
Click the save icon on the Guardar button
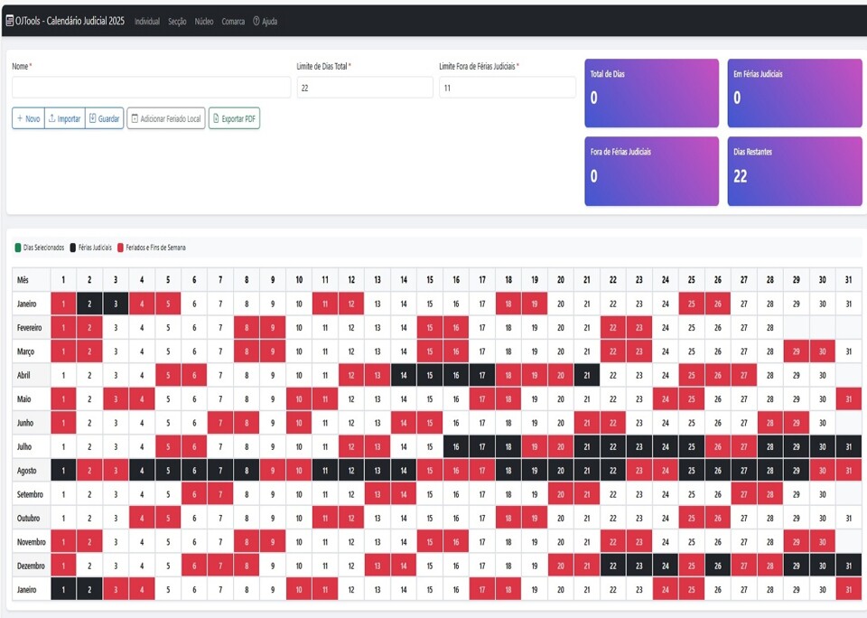[x=93, y=117]
